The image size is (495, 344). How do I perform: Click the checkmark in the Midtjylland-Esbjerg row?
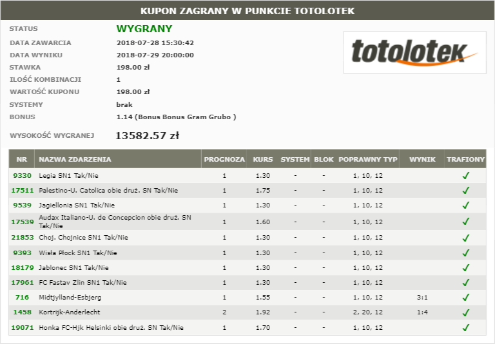[465, 297]
